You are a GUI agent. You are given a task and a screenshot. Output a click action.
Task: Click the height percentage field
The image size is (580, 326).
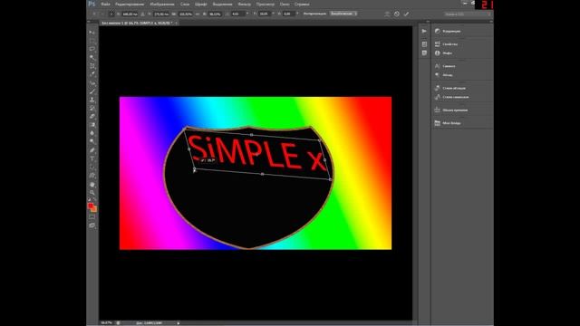click(x=215, y=14)
